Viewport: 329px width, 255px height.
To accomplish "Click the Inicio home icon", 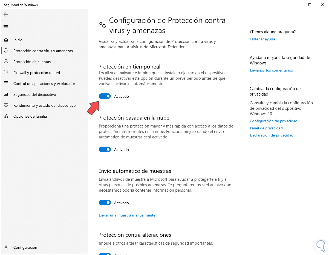I will click(6, 40).
